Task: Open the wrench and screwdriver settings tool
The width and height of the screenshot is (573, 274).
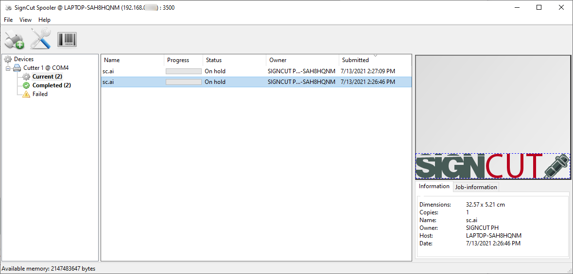Action: pos(40,39)
